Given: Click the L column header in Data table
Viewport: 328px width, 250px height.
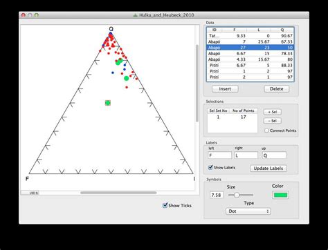Looking at the screenshot, I should click(259, 30).
